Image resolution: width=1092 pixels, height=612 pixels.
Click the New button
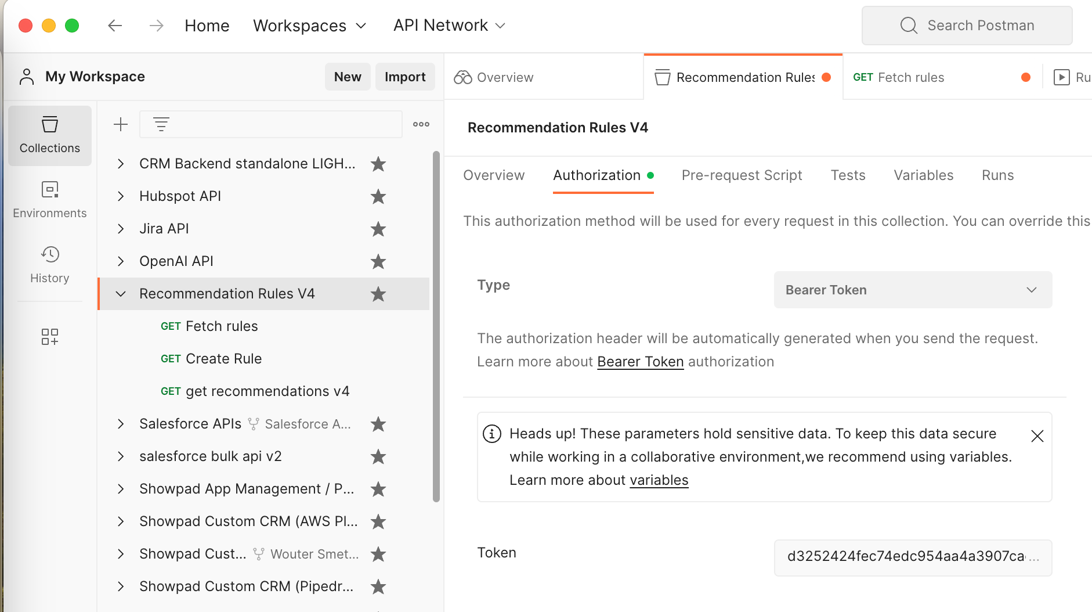pyautogui.click(x=348, y=77)
